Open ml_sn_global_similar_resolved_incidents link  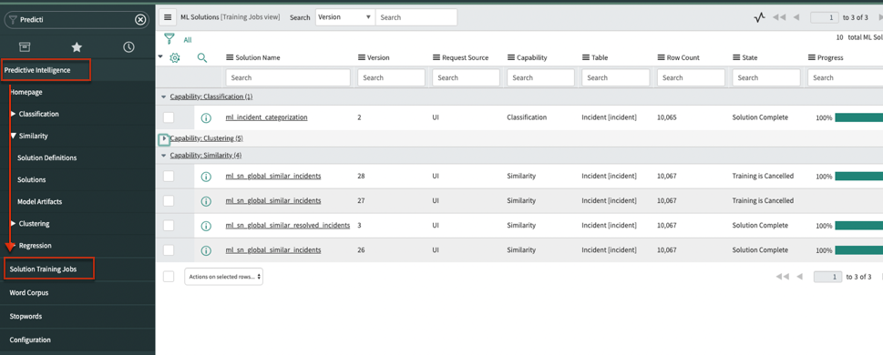click(288, 226)
